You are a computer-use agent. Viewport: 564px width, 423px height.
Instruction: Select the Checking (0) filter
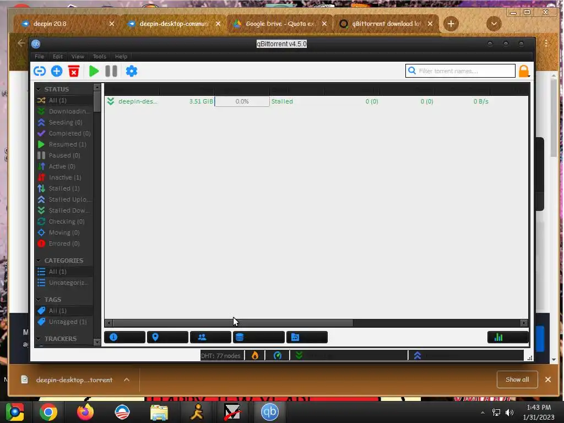[x=64, y=221]
